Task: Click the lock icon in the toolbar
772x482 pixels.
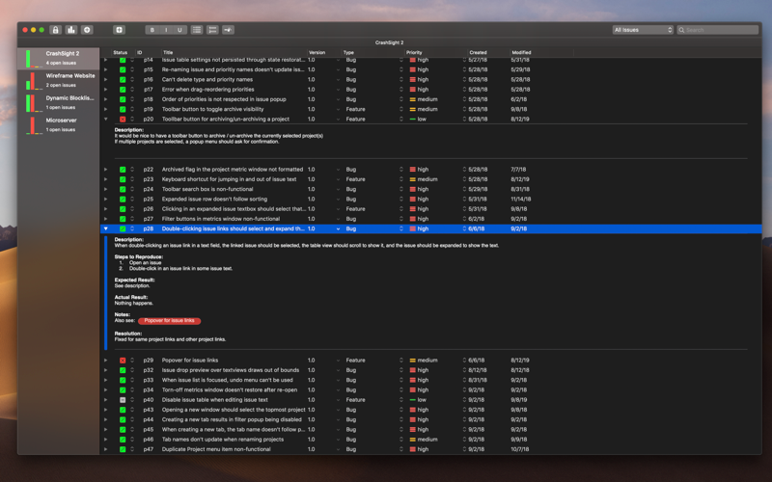Action: [55, 30]
